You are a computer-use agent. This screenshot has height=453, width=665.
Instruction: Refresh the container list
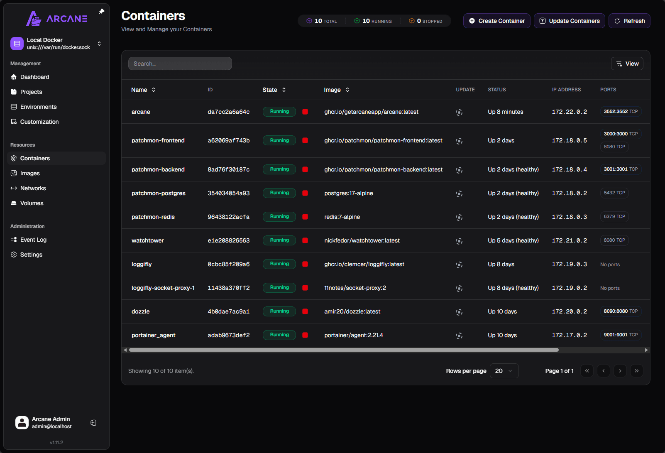coord(629,21)
